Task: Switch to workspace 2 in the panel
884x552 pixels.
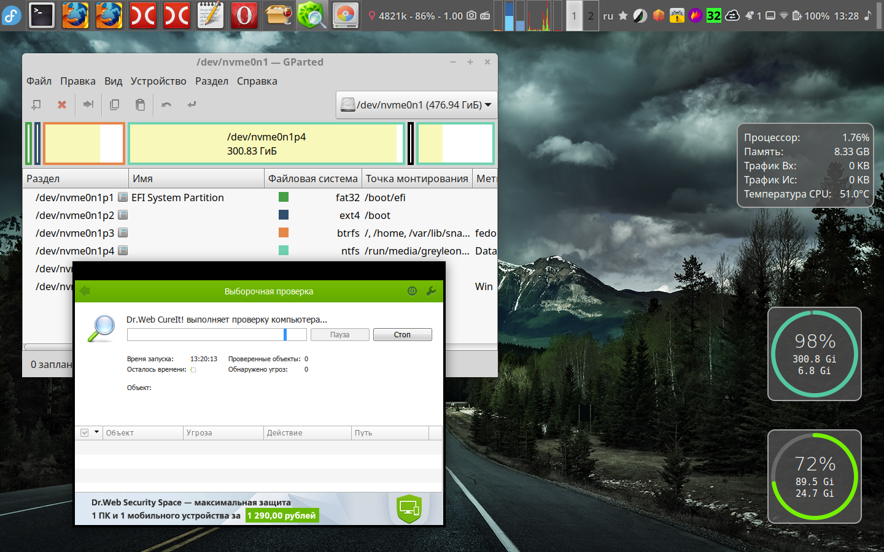Action: pos(591,16)
